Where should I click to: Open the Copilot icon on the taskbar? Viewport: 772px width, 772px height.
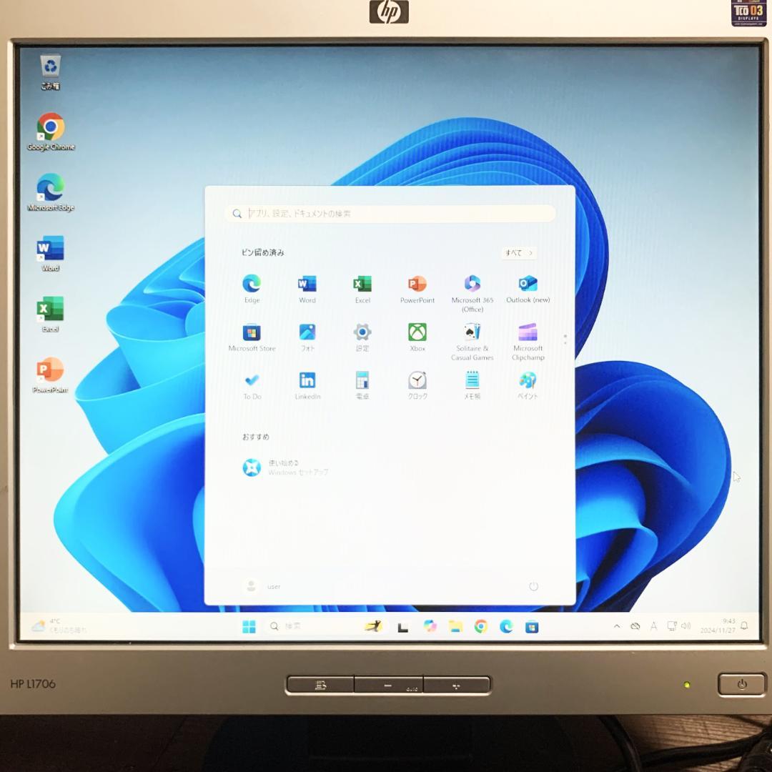(430, 626)
